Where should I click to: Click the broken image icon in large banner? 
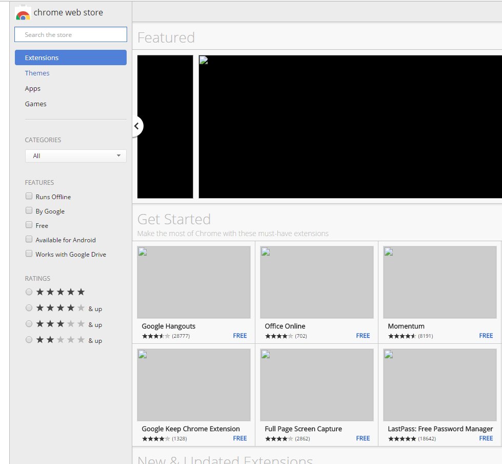tap(203, 60)
